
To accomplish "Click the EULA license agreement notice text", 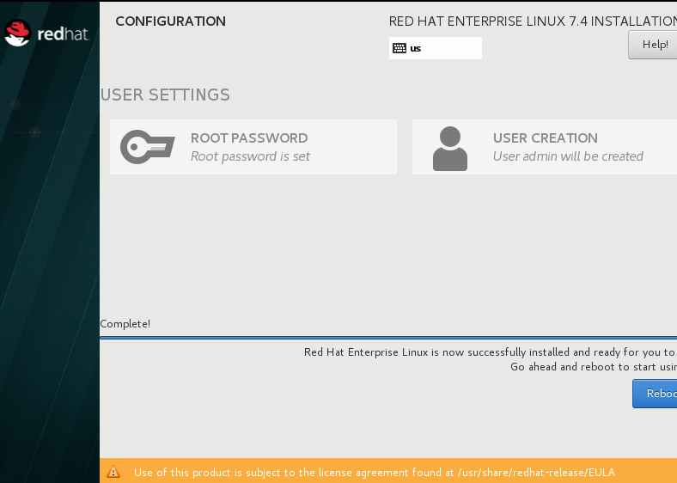I will click(x=375, y=472).
